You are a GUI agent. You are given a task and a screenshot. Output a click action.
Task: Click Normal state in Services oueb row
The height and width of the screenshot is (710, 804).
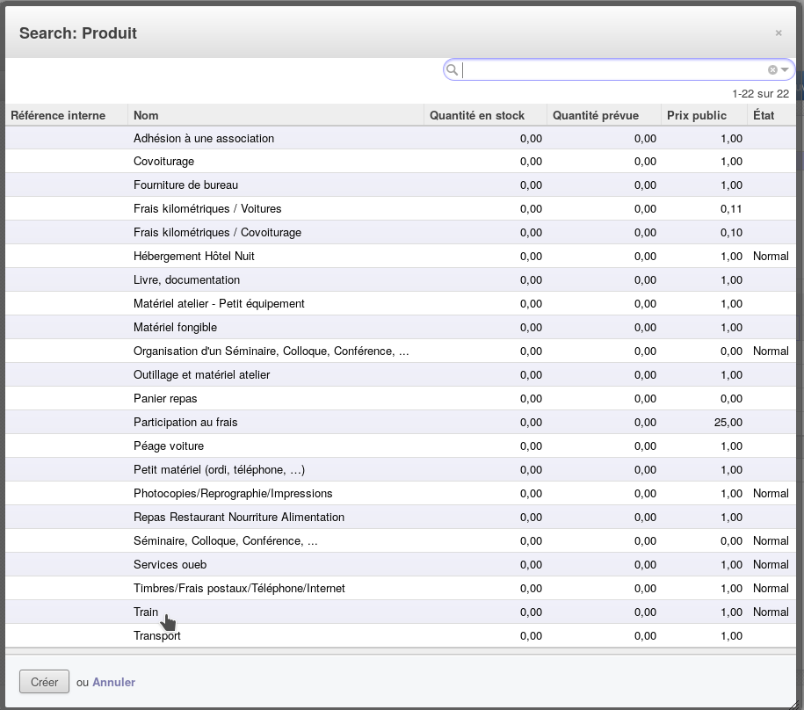[x=771, y=564]
